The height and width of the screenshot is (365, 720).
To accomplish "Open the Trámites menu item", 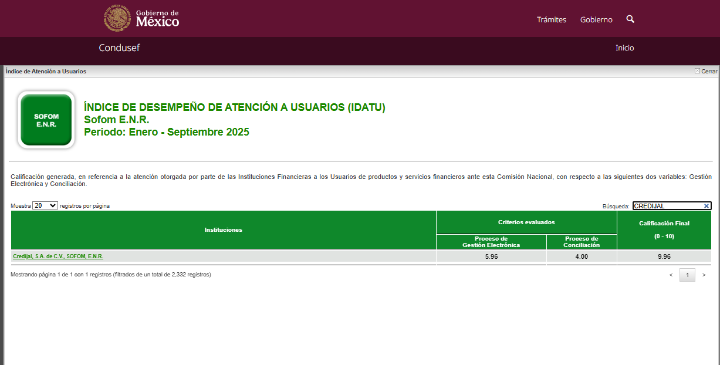I will [551, 19].
